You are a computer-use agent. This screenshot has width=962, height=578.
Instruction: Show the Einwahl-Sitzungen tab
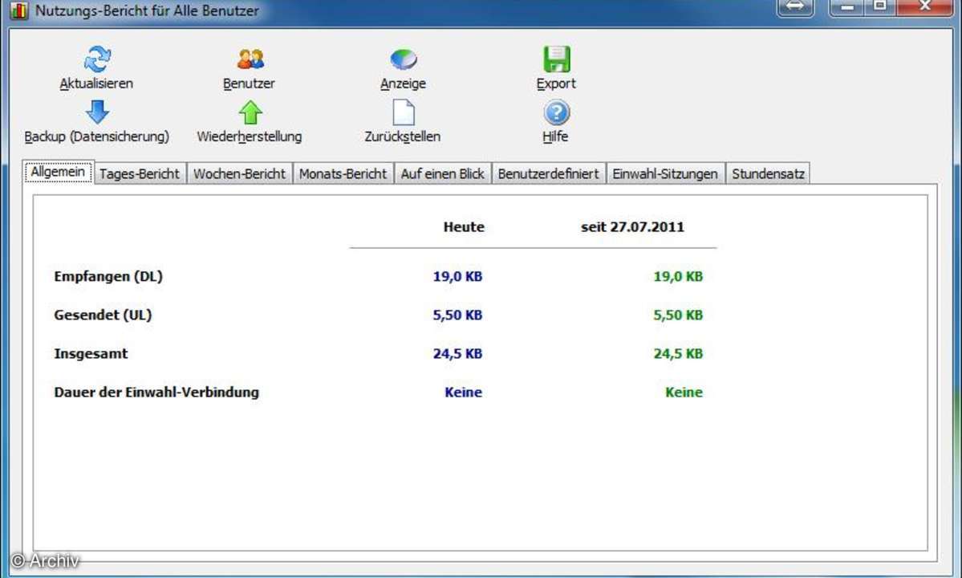pos(665,173)
